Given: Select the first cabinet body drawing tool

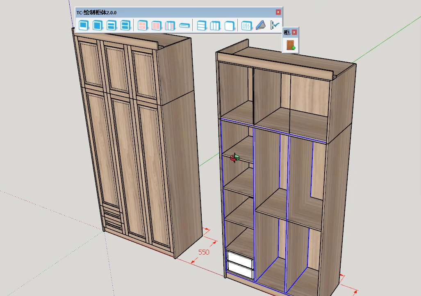Looking at the screenshot, I should point(84,25).
